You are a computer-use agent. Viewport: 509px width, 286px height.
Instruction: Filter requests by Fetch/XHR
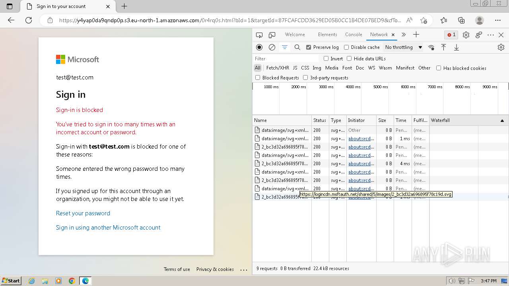(278, 68)
